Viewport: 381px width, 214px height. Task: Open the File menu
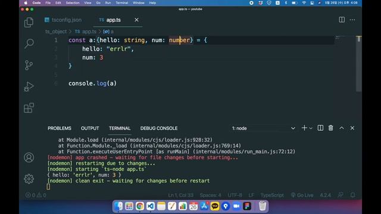point(48,3)
